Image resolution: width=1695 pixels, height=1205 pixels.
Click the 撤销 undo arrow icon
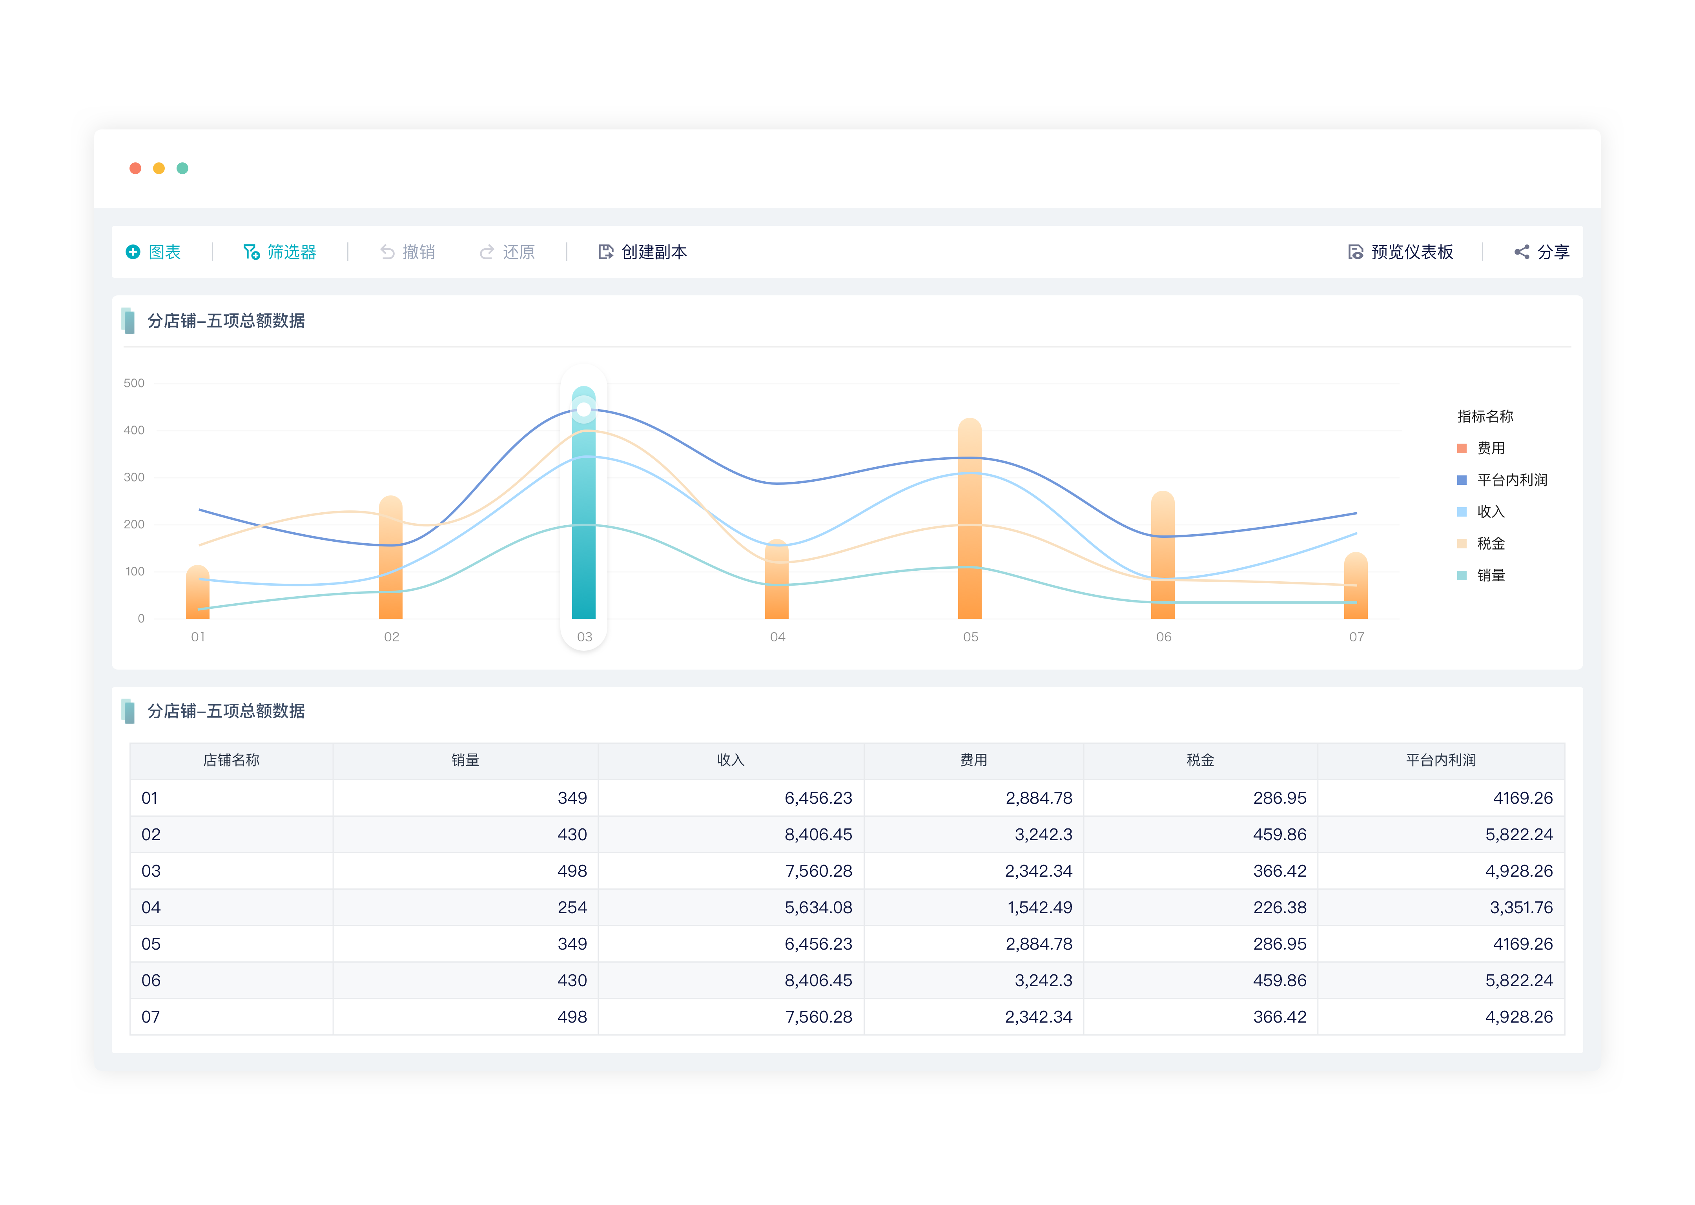click(x=387, y=252)
